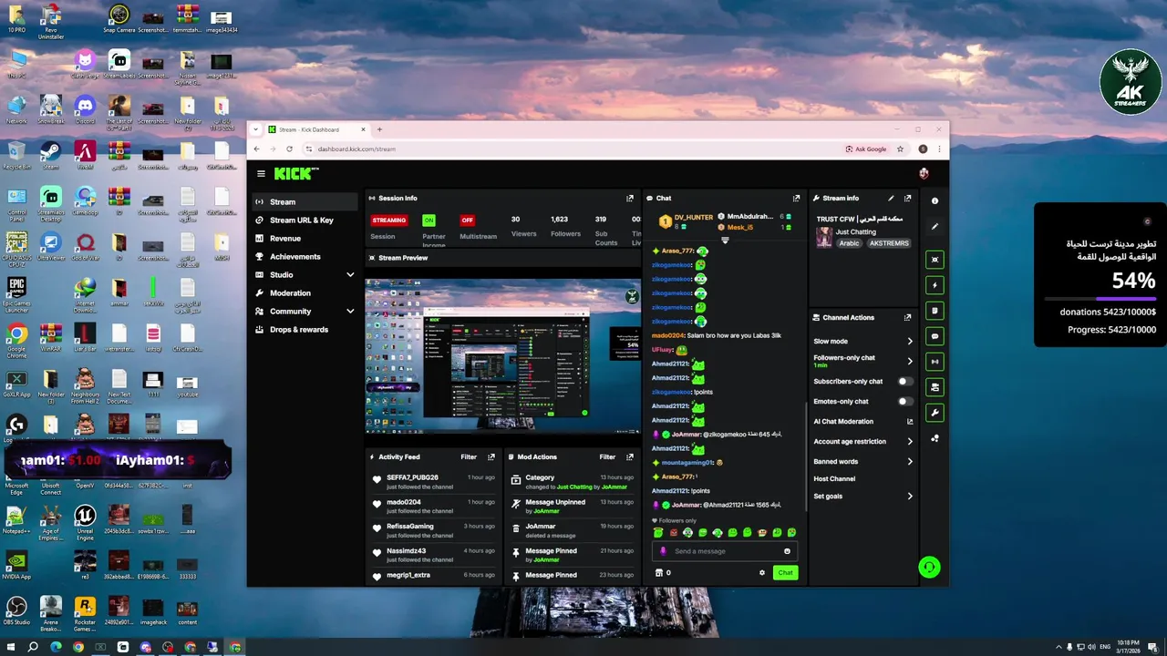
Task: Click the Just Chatting category thumbnail
Action: pyautogui.click(x=824, y=237)
